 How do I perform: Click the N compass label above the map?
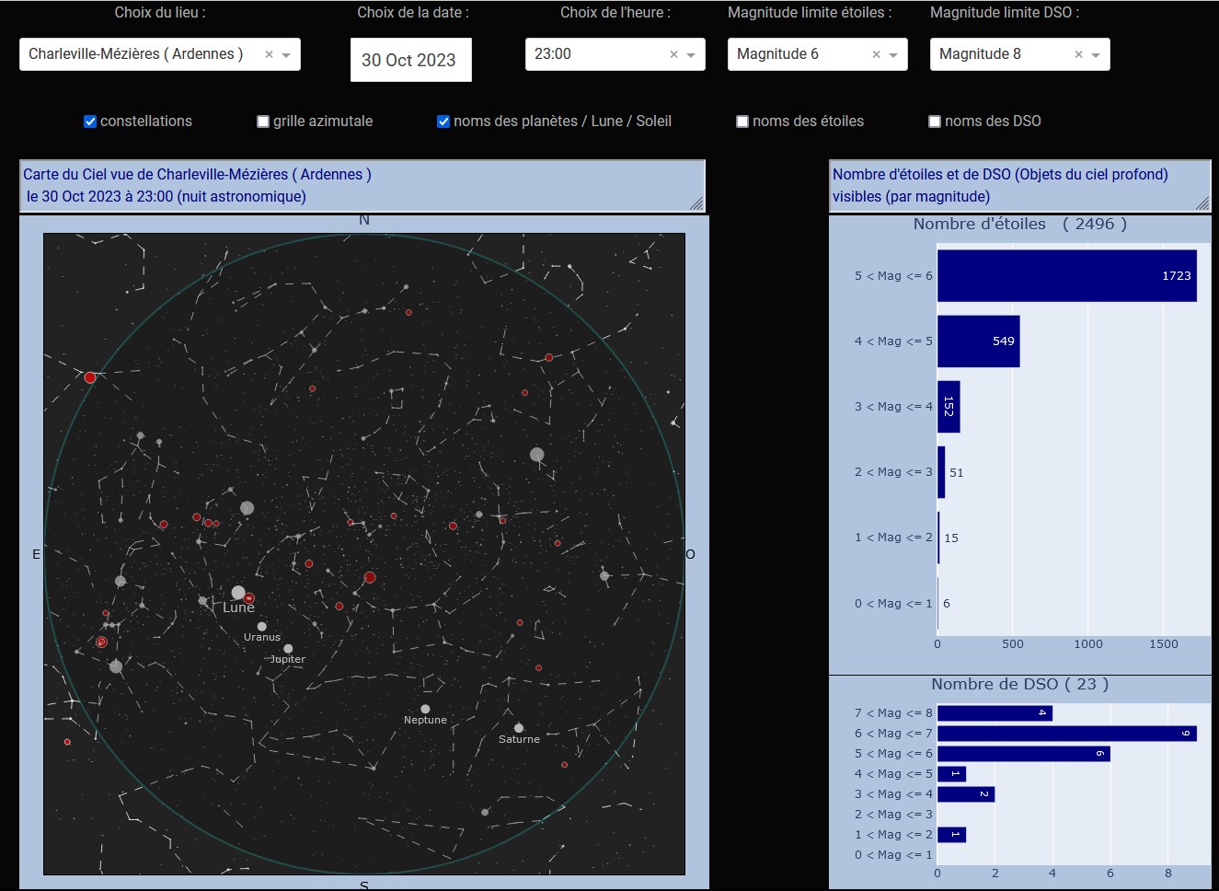click(364, 221)
